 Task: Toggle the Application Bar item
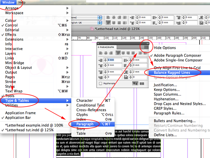point(36,117)
